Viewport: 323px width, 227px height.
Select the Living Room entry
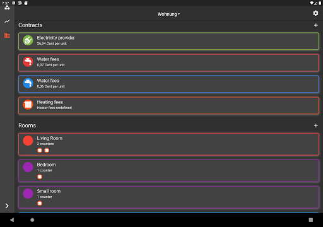point(168,144)
